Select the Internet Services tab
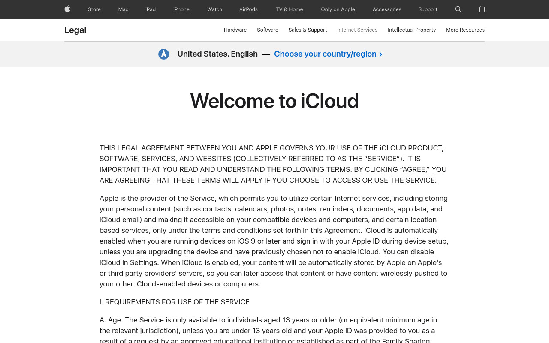The width and height of the screenshot is (549, 343). [x=357, y=30]
